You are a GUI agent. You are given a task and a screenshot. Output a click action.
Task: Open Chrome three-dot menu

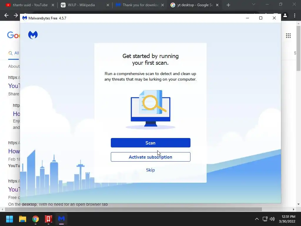[295, 15]
